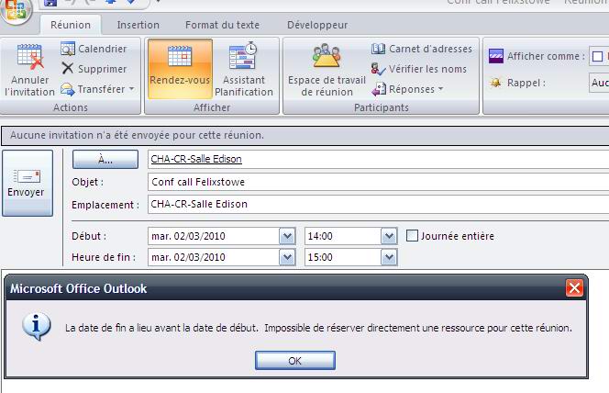This screenshot has width=609, height=393.
Task: Switch to the Format du texte tab
Action: pos(223,25)
